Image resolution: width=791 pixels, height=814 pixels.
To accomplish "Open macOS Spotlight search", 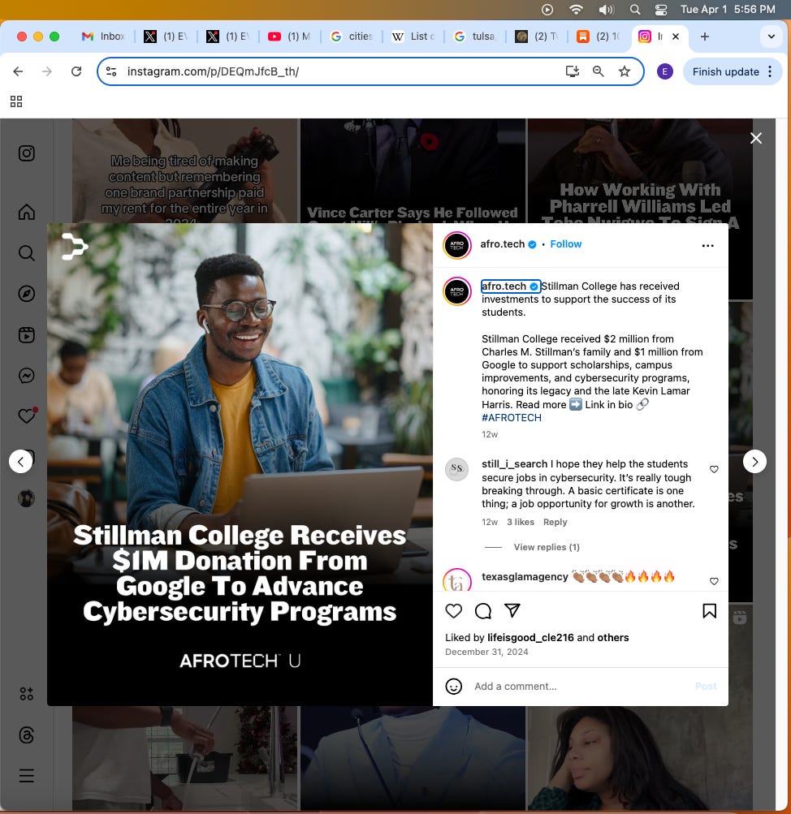I will (635, 10).
